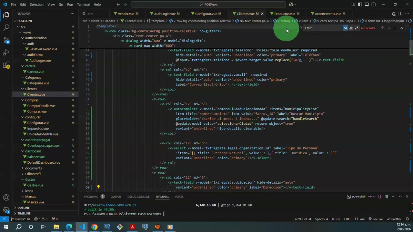Open the POSFront command center search box
Viewport: 413px width, 232px height.
[x=208, y=5]
